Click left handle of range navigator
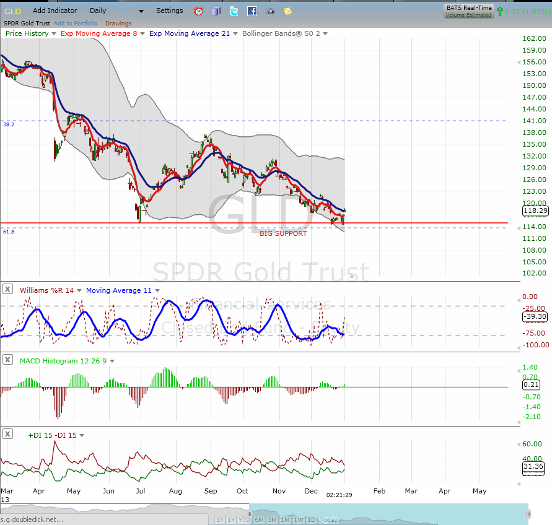Image resolution: width=552 pixels, height=525 pixels. pyautogui.click(x=249, y=514)
